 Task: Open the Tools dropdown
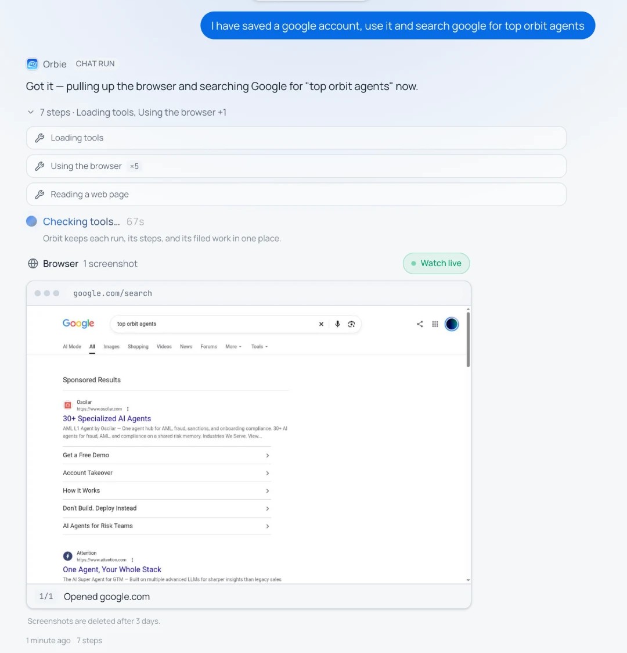click(x=260, y=346)
